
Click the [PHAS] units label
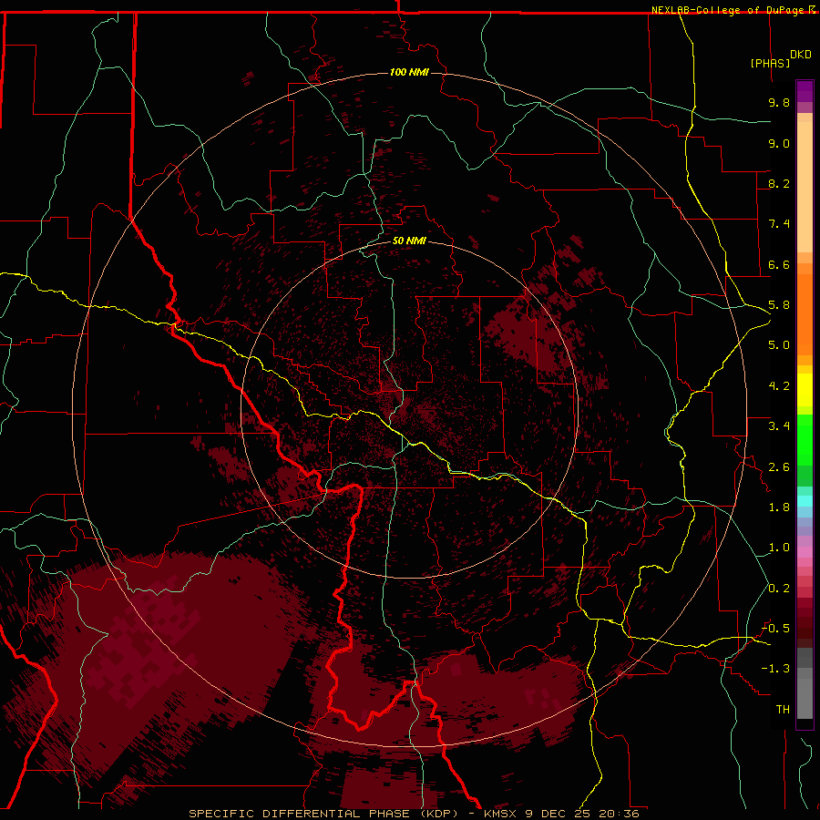click(x=770, y=63)
